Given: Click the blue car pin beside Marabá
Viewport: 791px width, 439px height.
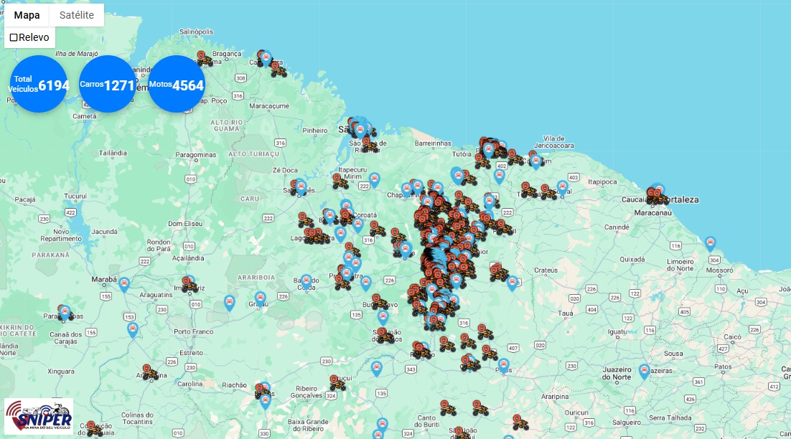Looking at the screenshot, I should click(x=124, y=283).
